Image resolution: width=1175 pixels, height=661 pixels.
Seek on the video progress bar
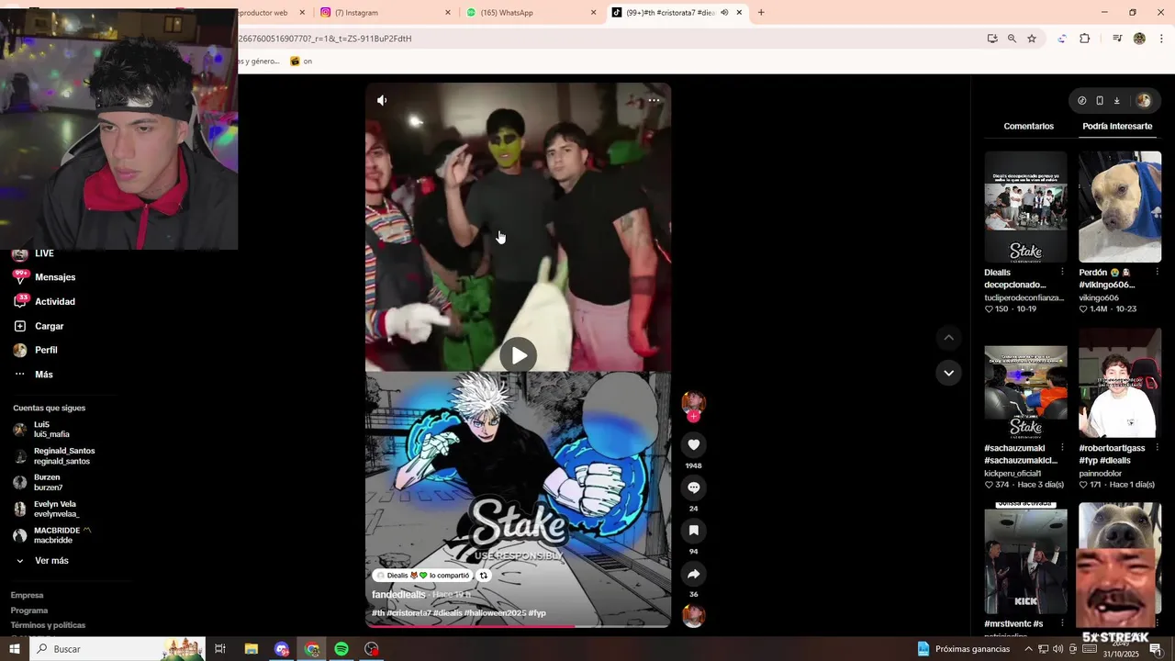tap(519, 626)
